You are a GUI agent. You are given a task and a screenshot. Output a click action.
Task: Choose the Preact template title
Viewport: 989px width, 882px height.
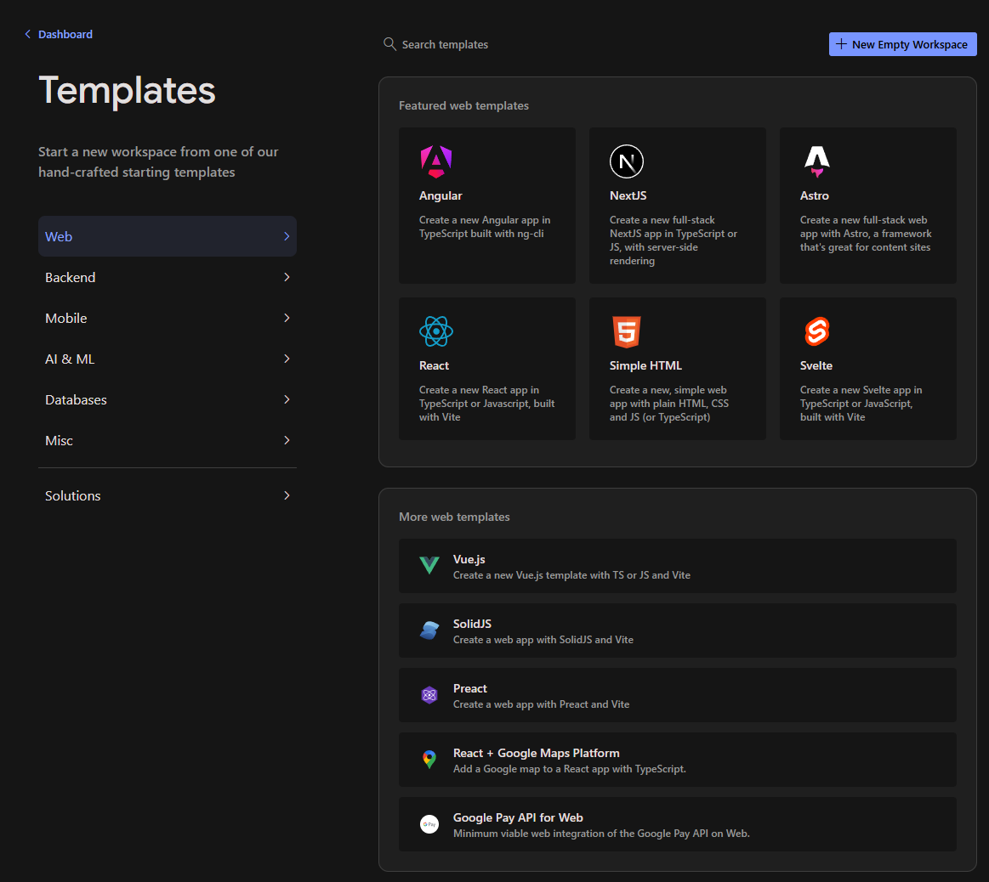tap(470, 688)
